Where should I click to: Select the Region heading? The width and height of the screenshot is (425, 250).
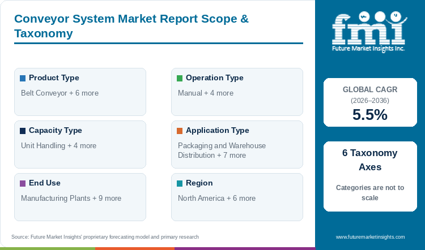(199, 183)
